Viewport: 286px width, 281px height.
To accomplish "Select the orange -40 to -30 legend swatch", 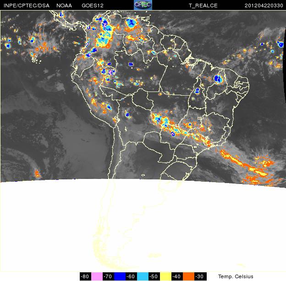I will pos(188,276).
